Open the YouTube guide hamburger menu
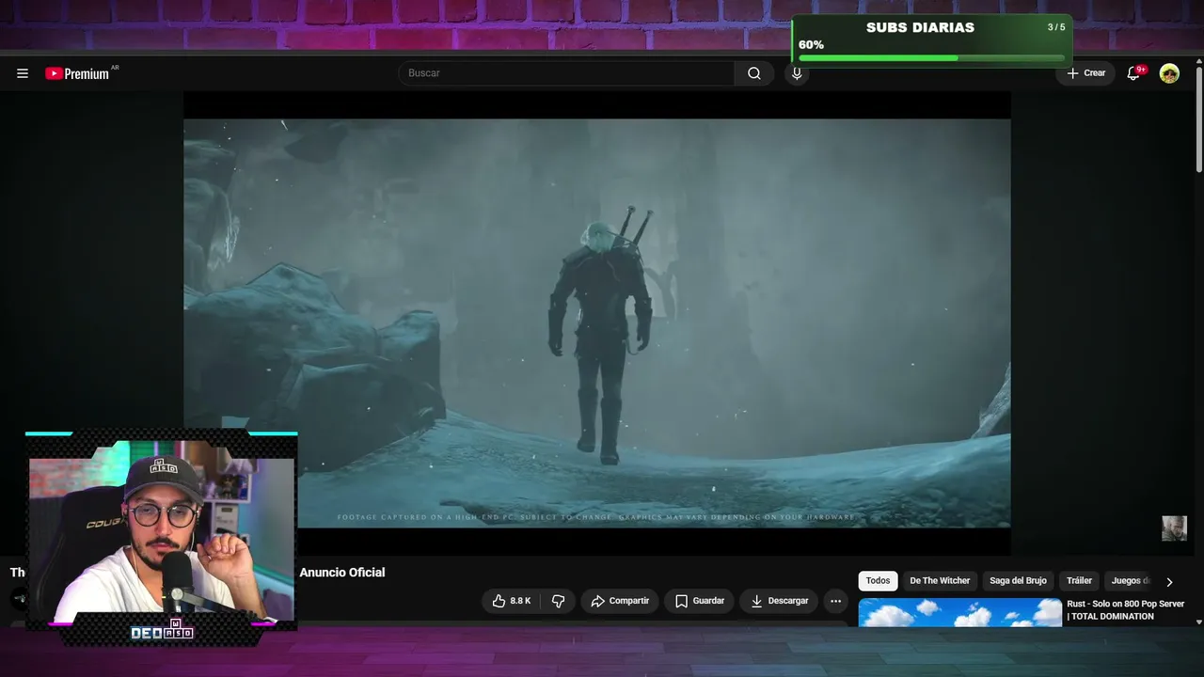Screen dimensions: 1204x677 click(23, 73)
